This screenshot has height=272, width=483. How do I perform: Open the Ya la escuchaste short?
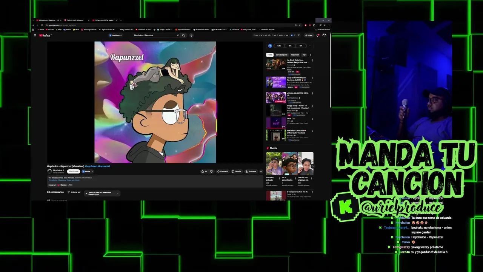click(290, 163)
